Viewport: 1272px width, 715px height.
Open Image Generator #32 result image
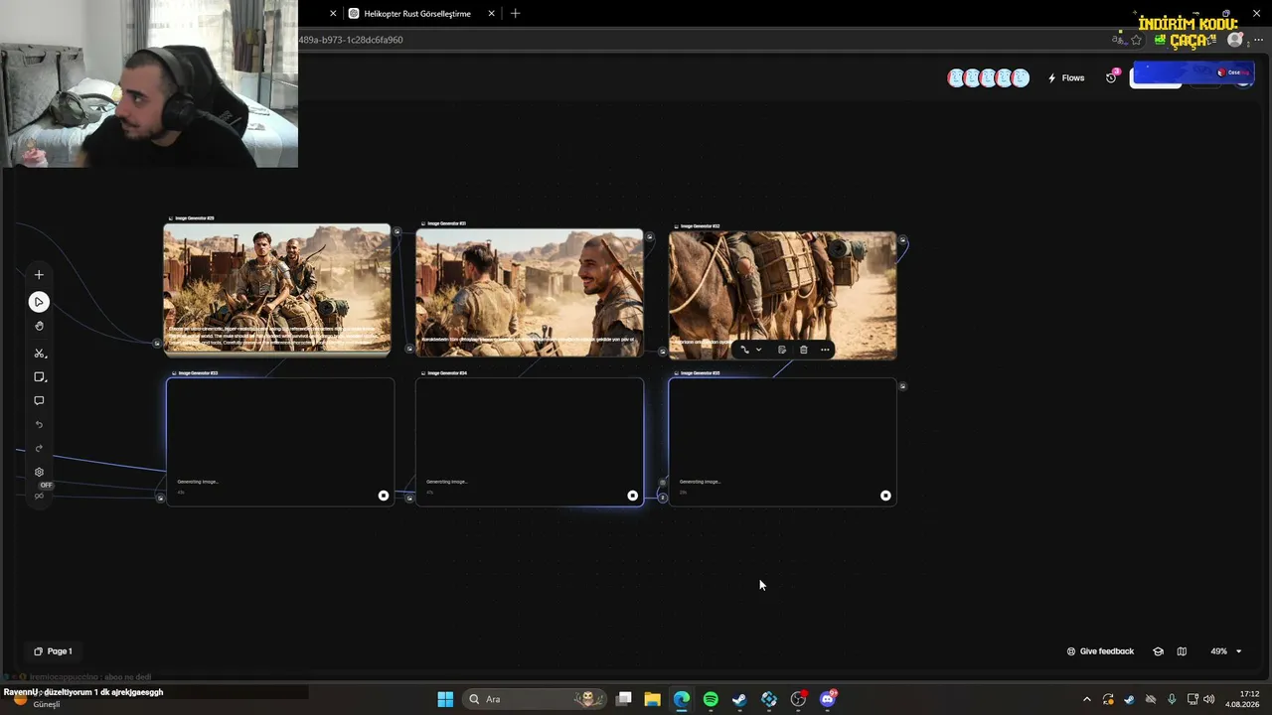coord(783,295)
